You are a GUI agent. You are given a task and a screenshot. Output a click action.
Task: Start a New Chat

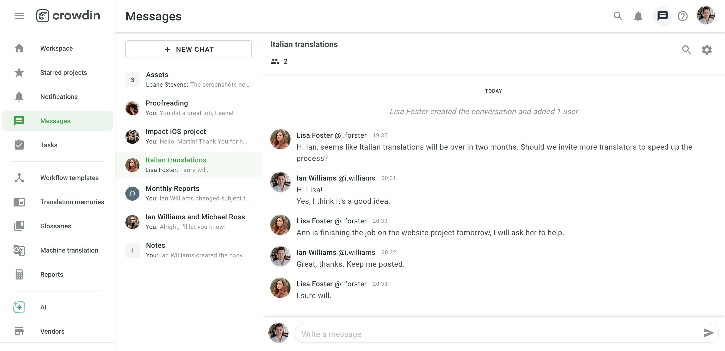coord(188,49)
